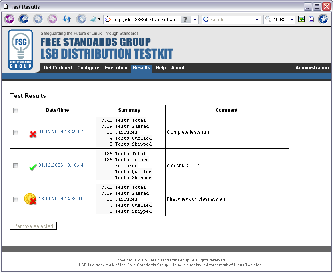Click the gold medal icon beside 13.11.2006
The image size is (333, 273).
(x=30, y=199)
